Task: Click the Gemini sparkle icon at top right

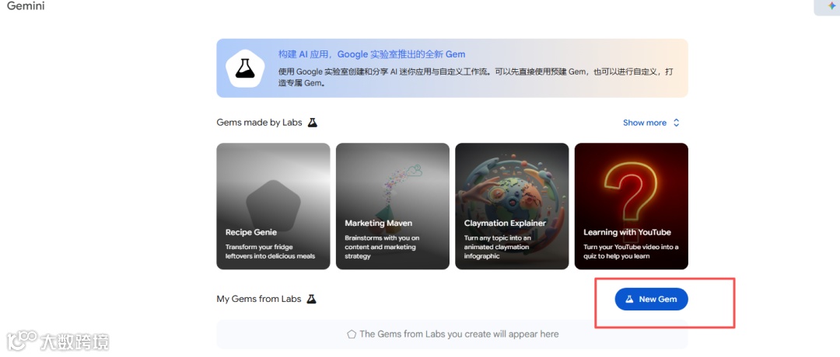Action: click(831, 6)
